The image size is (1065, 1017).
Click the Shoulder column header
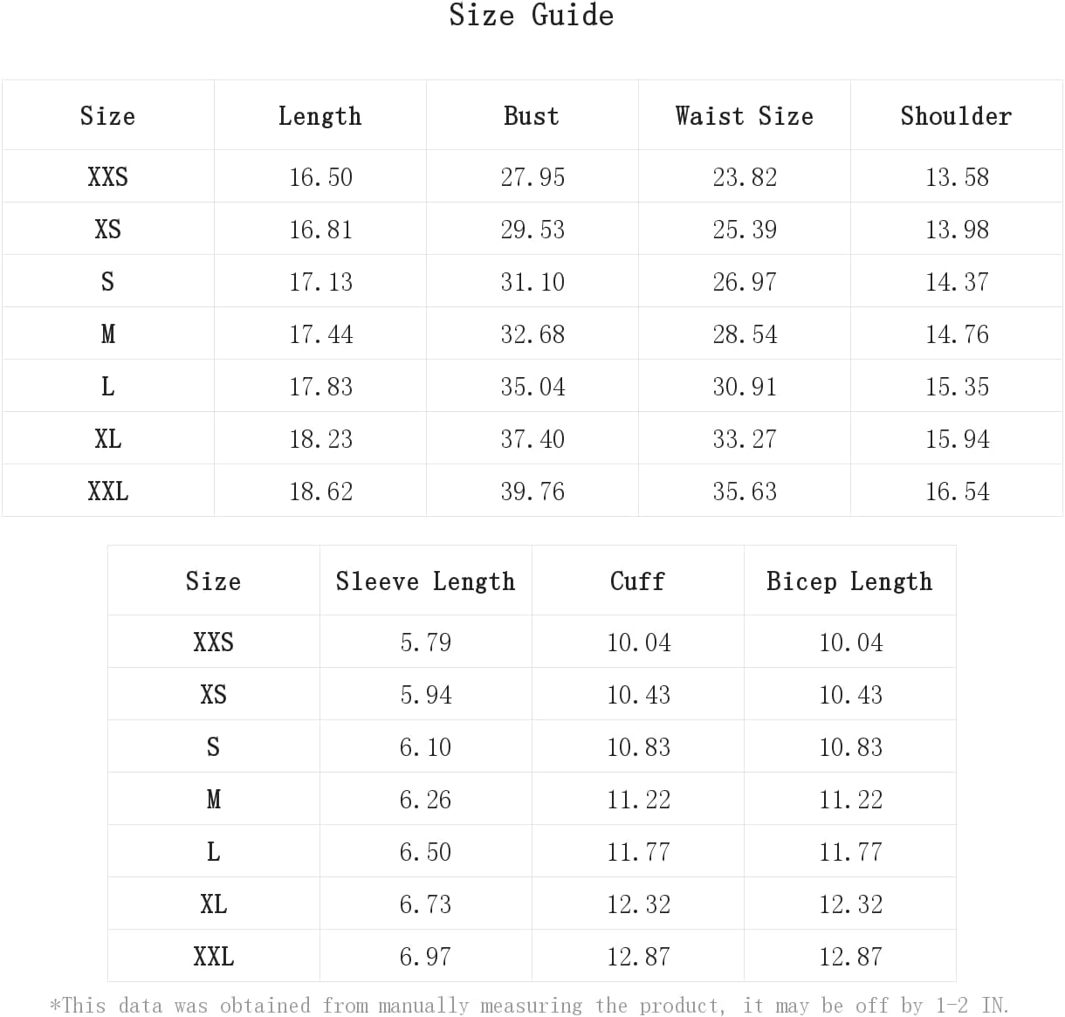click(x=957, y=116)
